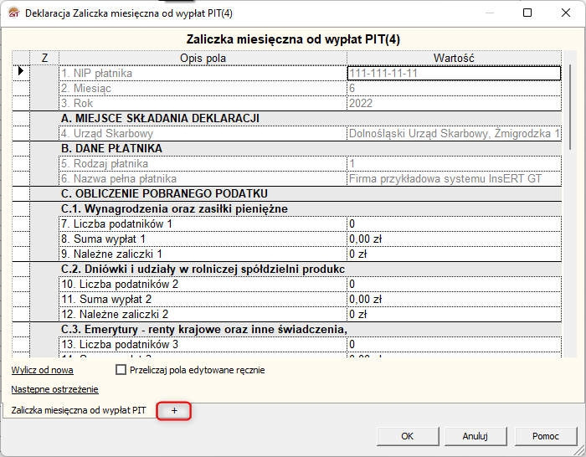Click the value cell for 9. Należne zaliczki 1
The width and height of the screenshot is (586, 457).
(x=454, y=254)
